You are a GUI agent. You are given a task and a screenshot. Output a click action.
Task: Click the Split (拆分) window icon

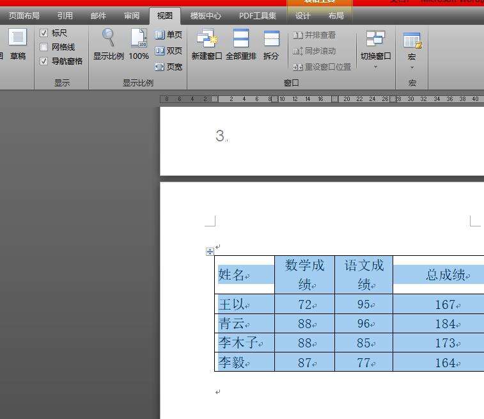(271, 39)
